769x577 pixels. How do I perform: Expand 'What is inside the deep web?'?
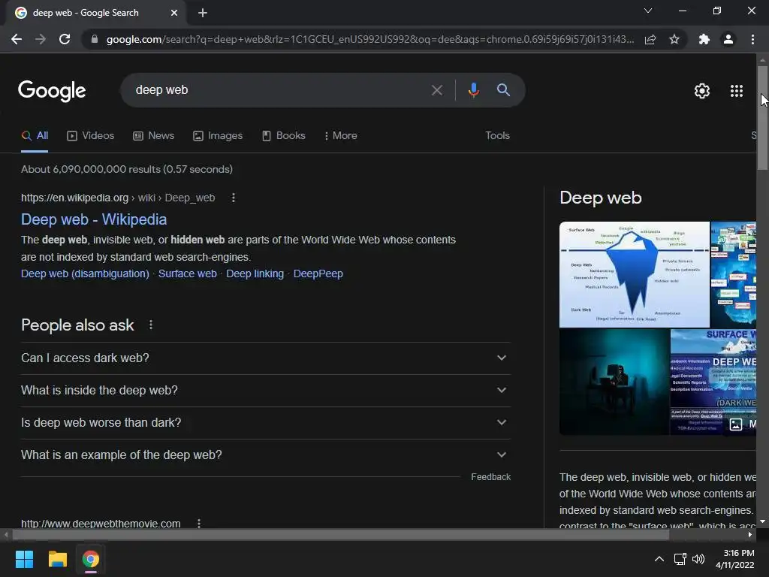pos(265,391)
